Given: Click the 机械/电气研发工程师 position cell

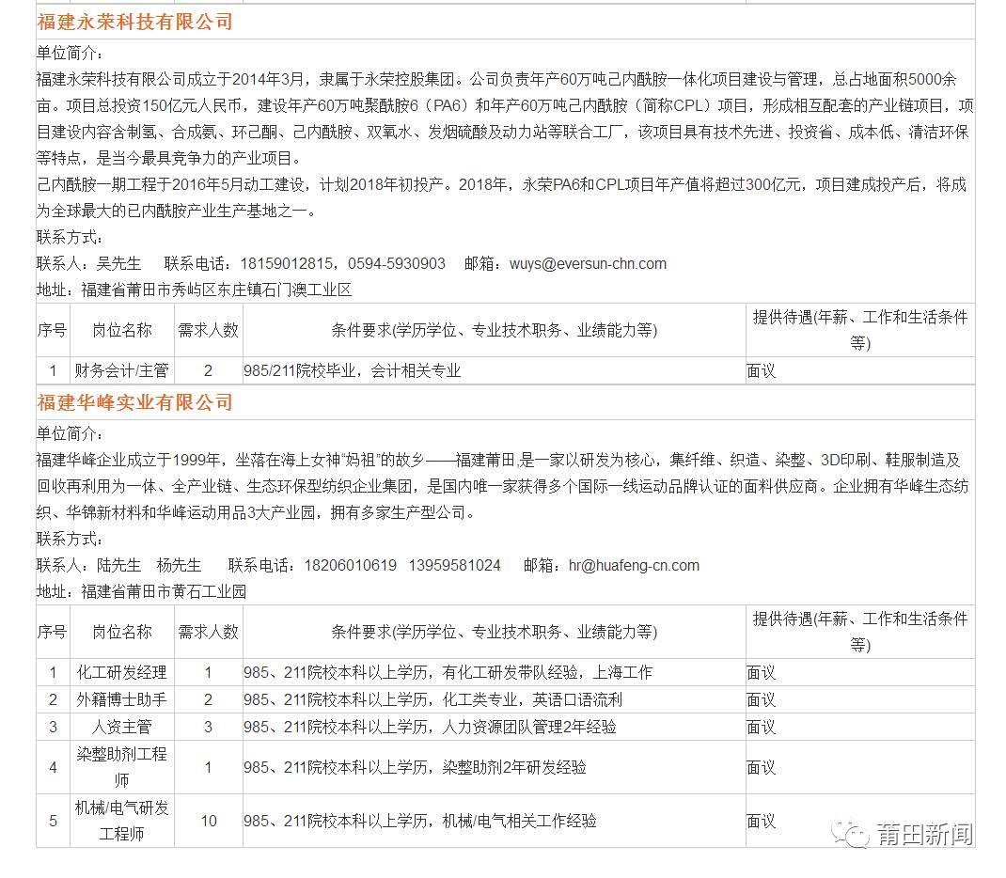Looking at the screenshot, I should (x=121, y=821).
